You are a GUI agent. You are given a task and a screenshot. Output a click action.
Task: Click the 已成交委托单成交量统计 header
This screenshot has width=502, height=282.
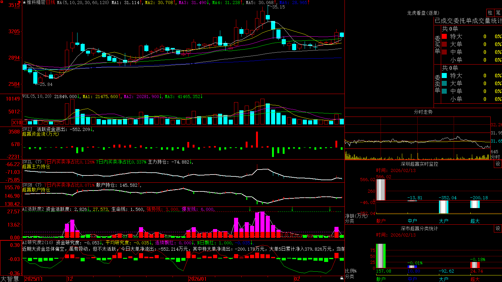pos(468,21)
